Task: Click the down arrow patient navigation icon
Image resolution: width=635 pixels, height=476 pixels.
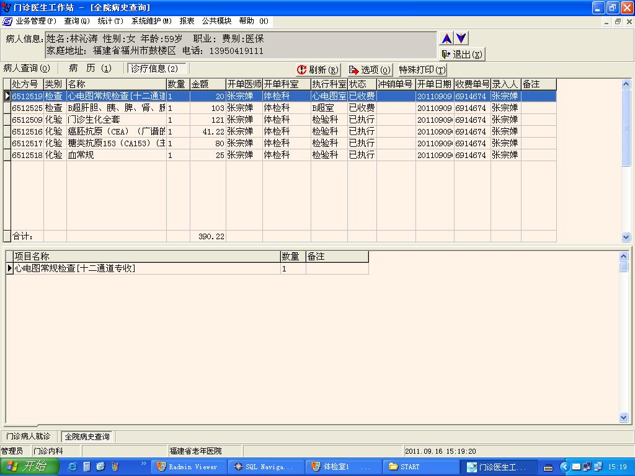Action: (x=461, y=38)
